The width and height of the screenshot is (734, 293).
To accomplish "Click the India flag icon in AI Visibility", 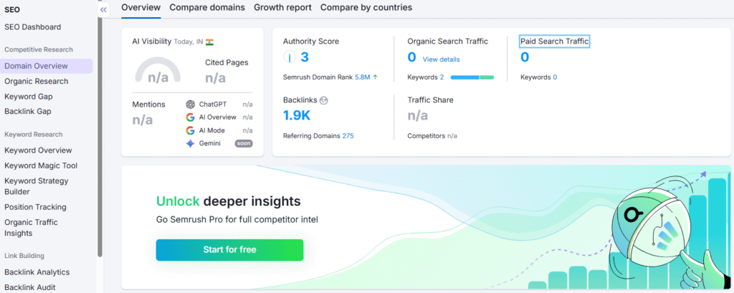I will (209, 42).
